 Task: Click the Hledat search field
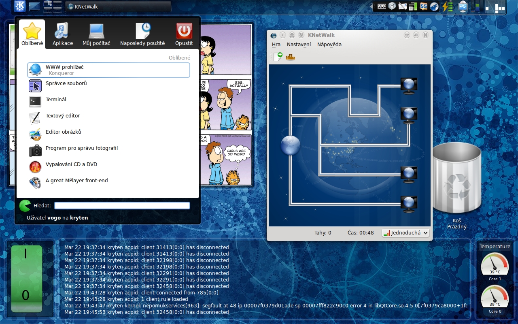pos(122,206)
